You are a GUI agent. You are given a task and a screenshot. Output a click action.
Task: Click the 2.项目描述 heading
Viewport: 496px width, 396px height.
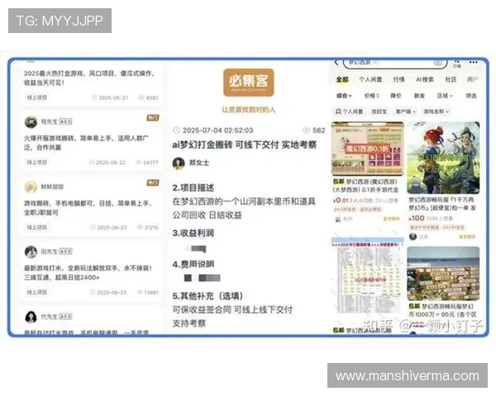(x=193, y=187)
